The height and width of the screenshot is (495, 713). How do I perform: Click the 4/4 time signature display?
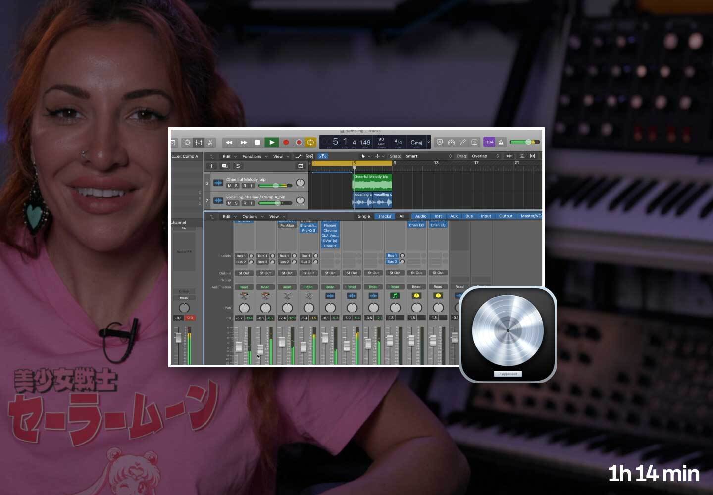398,142
